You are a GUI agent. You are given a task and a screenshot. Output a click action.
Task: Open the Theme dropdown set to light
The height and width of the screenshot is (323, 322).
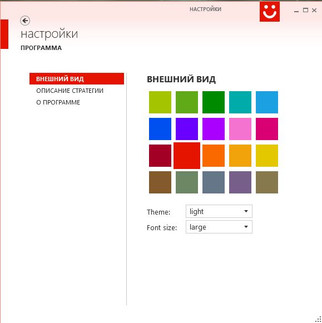click(219, 211)
